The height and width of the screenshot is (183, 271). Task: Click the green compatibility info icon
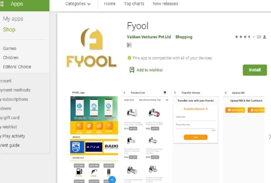(129, 58)
